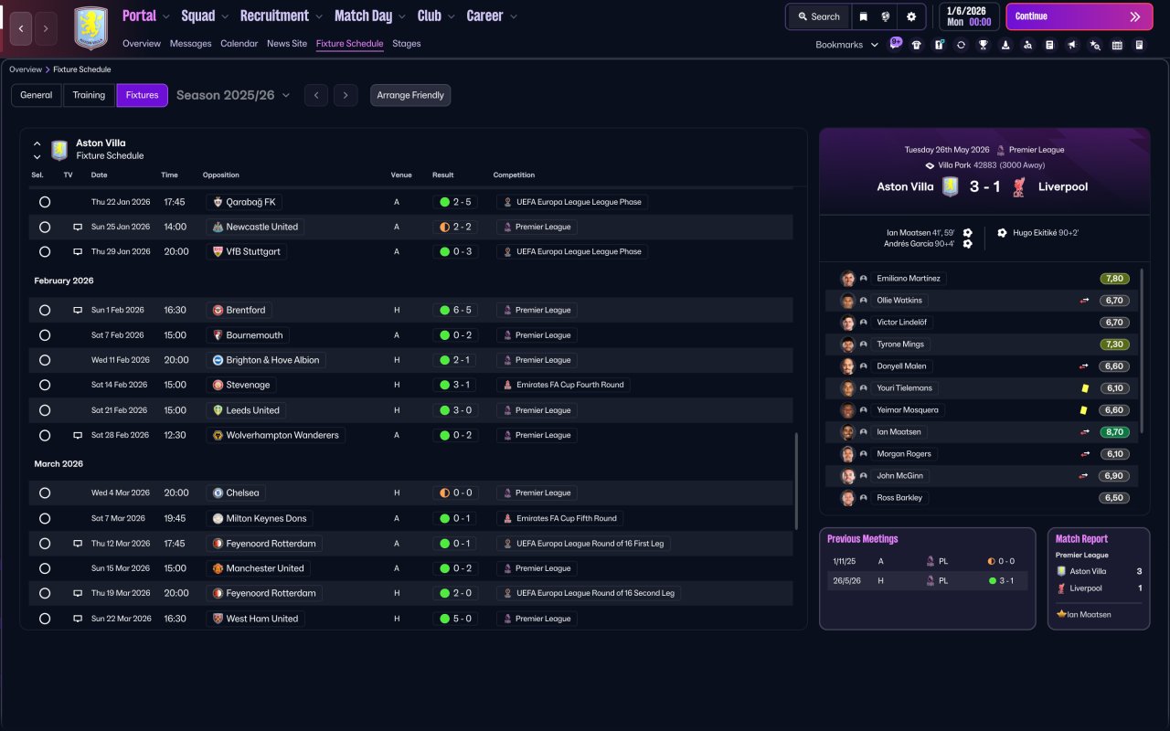The image size is (1170, 731).
Task: Click the star with magnifier bookmark icon
Action: click(1095, 45)
